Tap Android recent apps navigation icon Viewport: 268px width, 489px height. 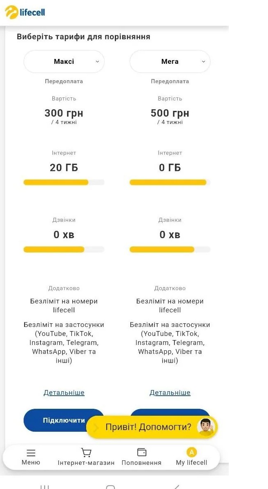coord(45,487)
